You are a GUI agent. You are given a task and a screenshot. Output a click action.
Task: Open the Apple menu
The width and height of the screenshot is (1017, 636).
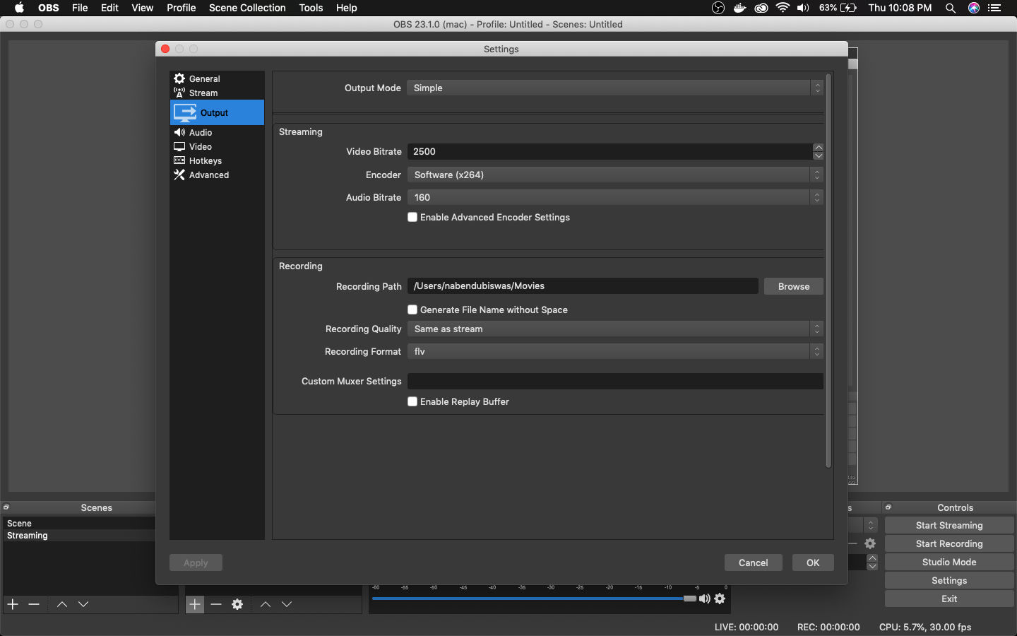click(19, 8)
